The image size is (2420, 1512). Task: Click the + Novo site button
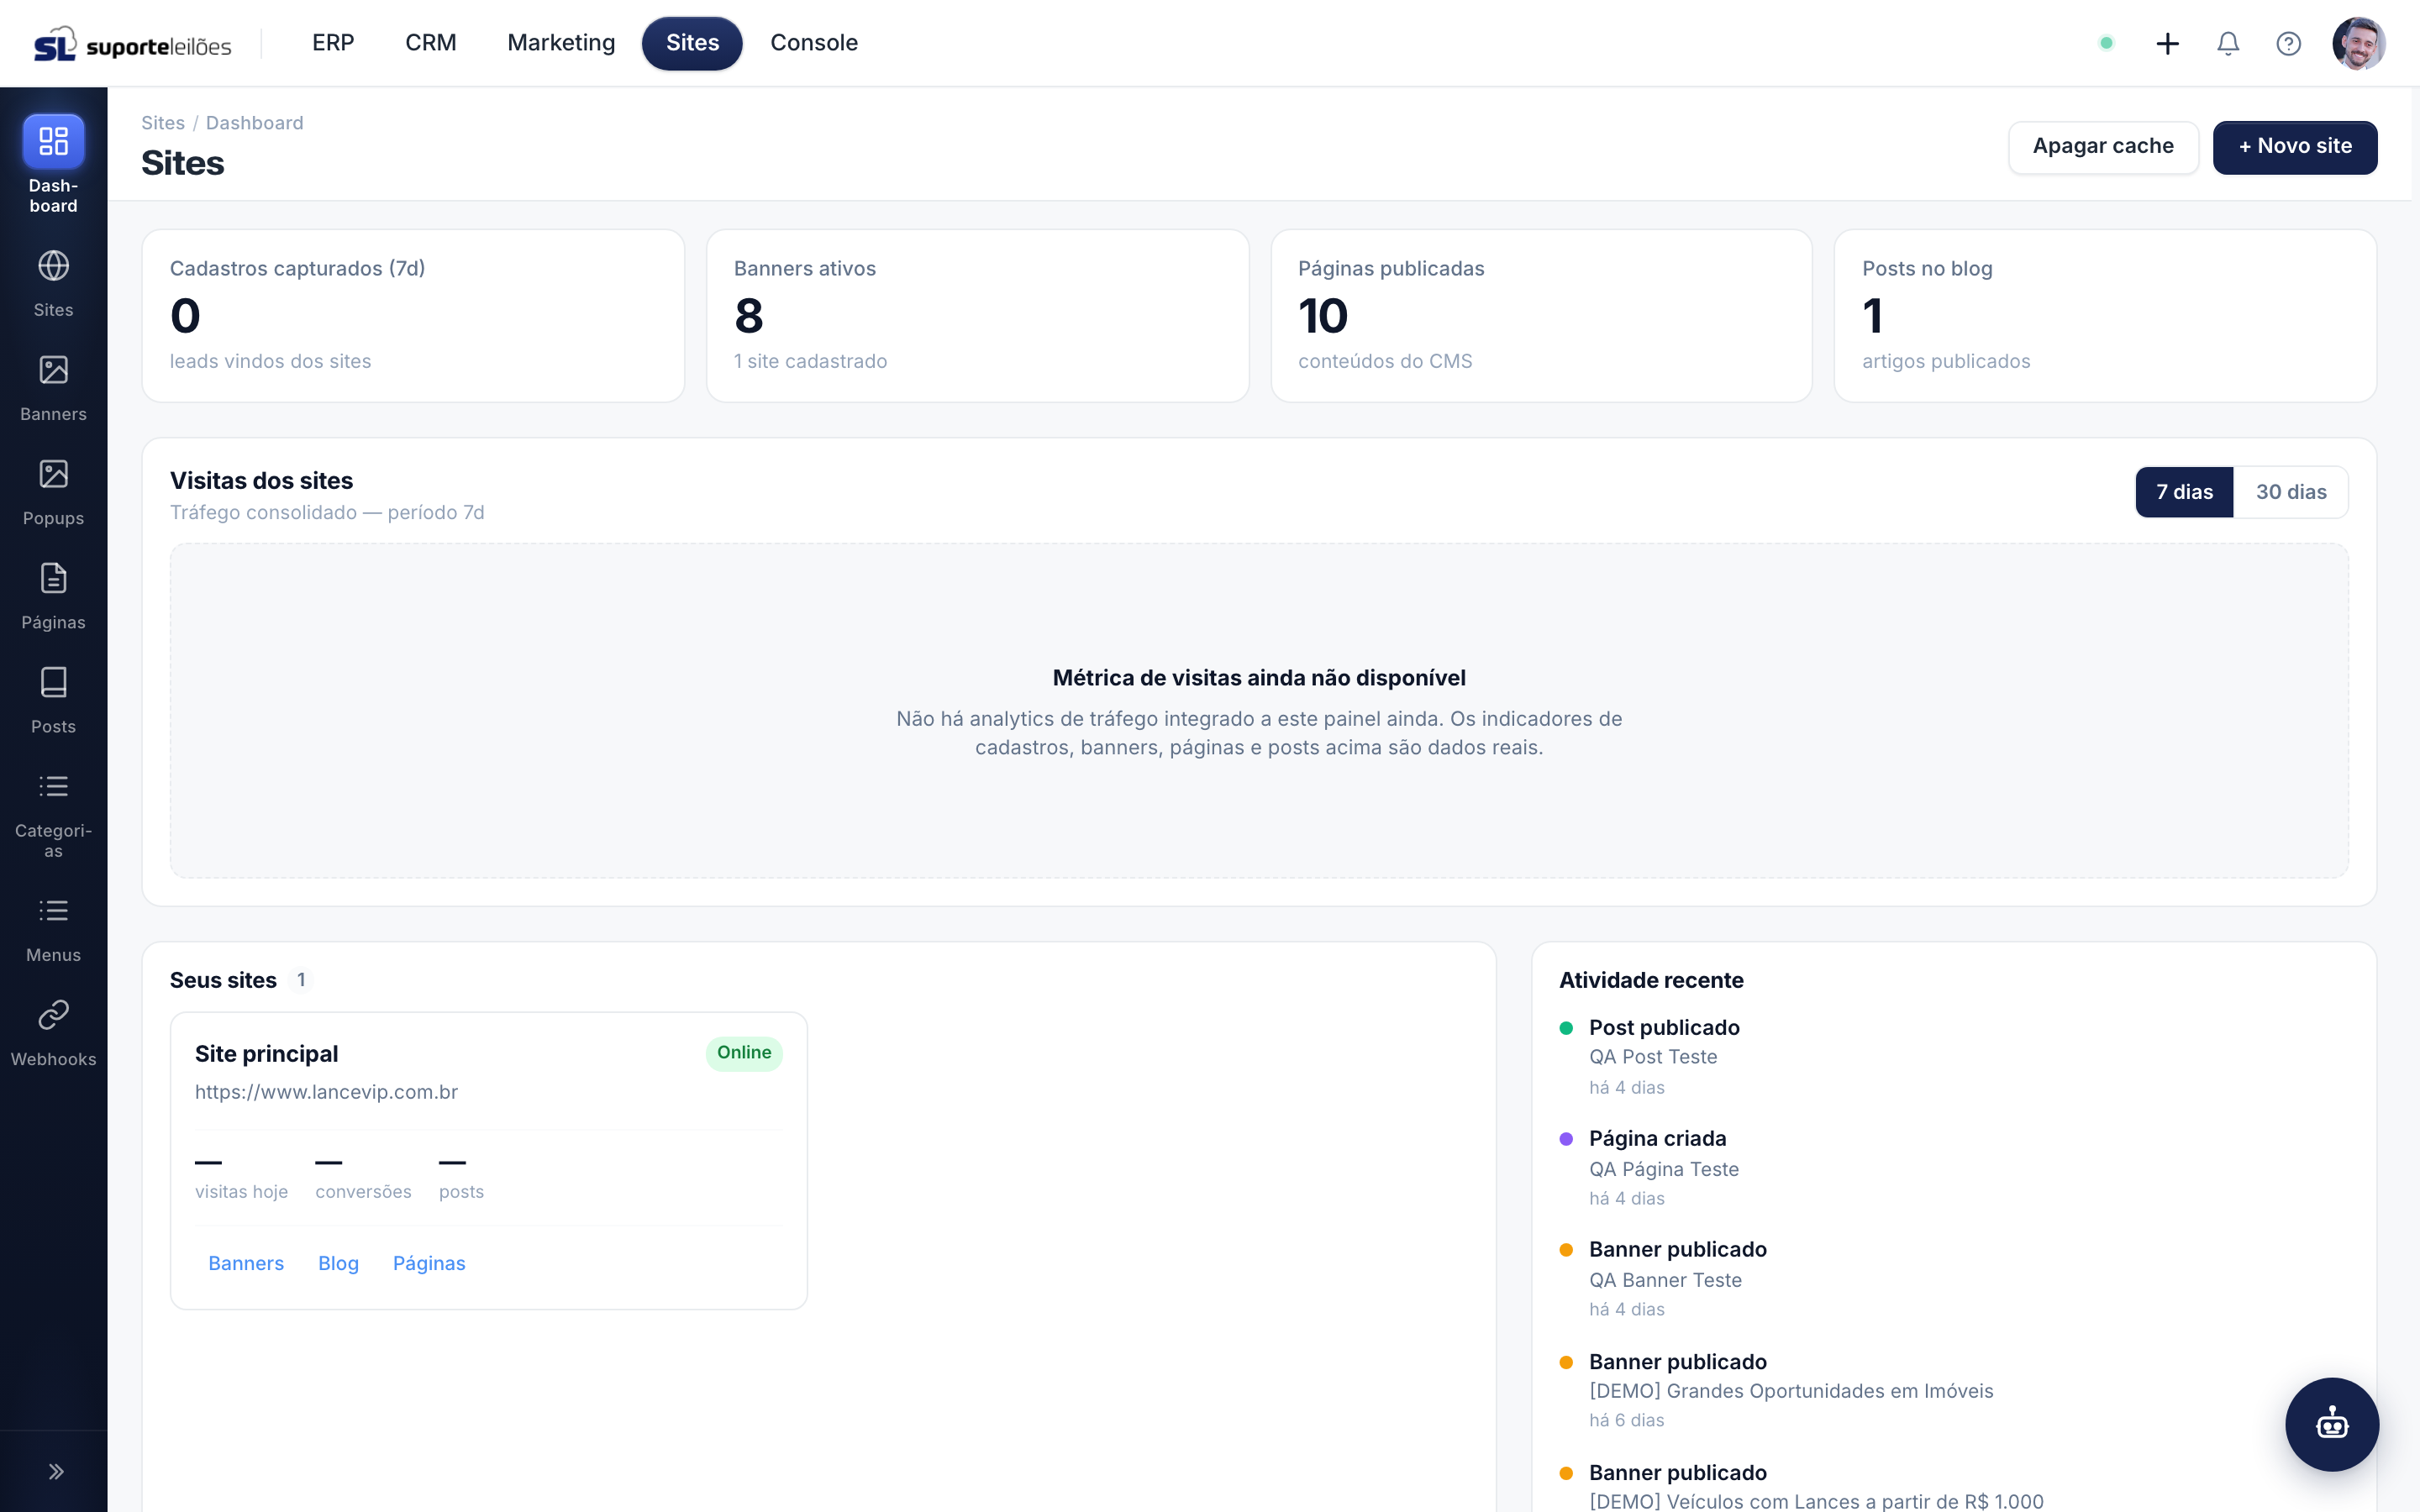2295,147
